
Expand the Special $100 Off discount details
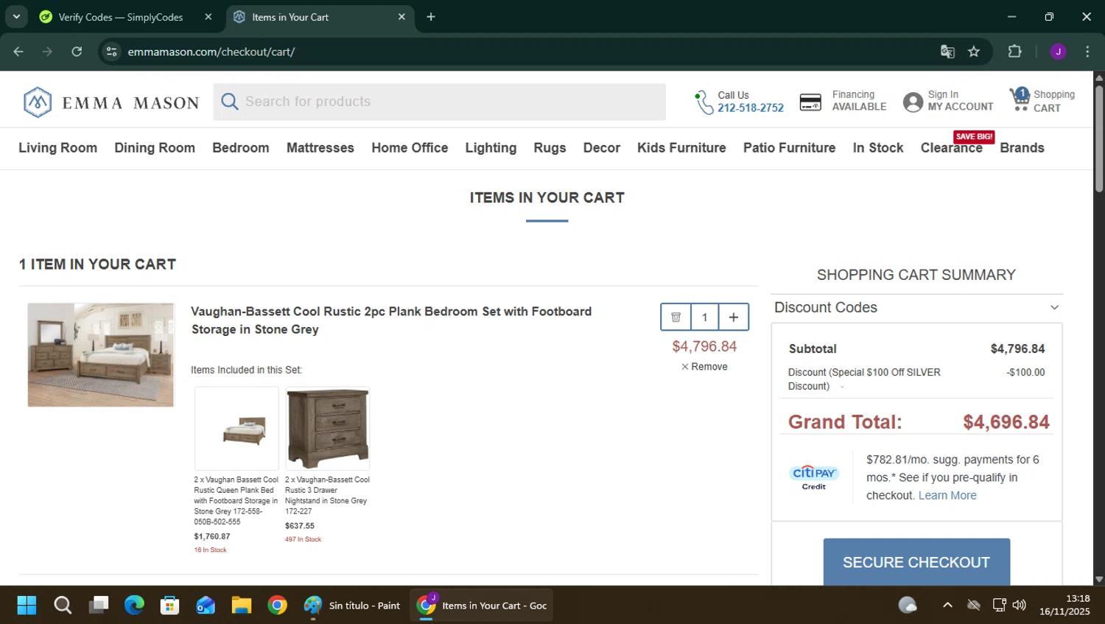[842, 387]
